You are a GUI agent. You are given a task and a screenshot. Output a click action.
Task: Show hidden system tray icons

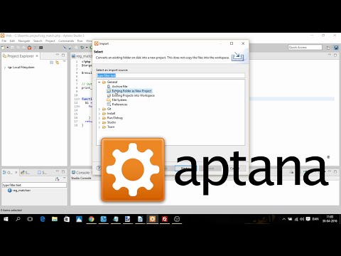[284, 219]
